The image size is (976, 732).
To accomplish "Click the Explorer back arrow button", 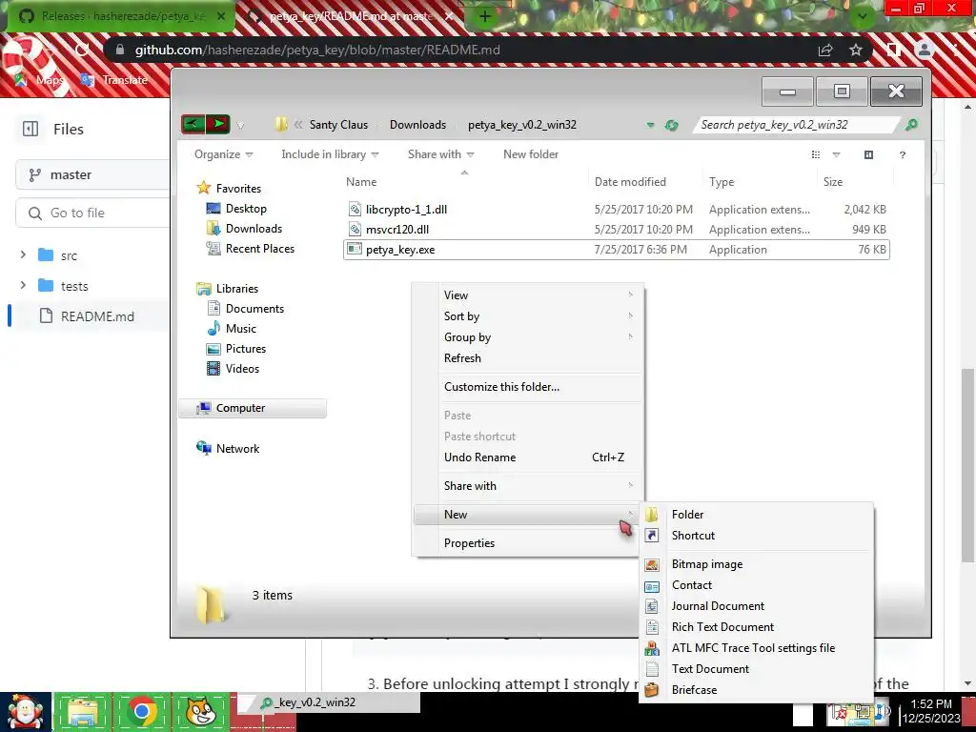I will 193,124.
